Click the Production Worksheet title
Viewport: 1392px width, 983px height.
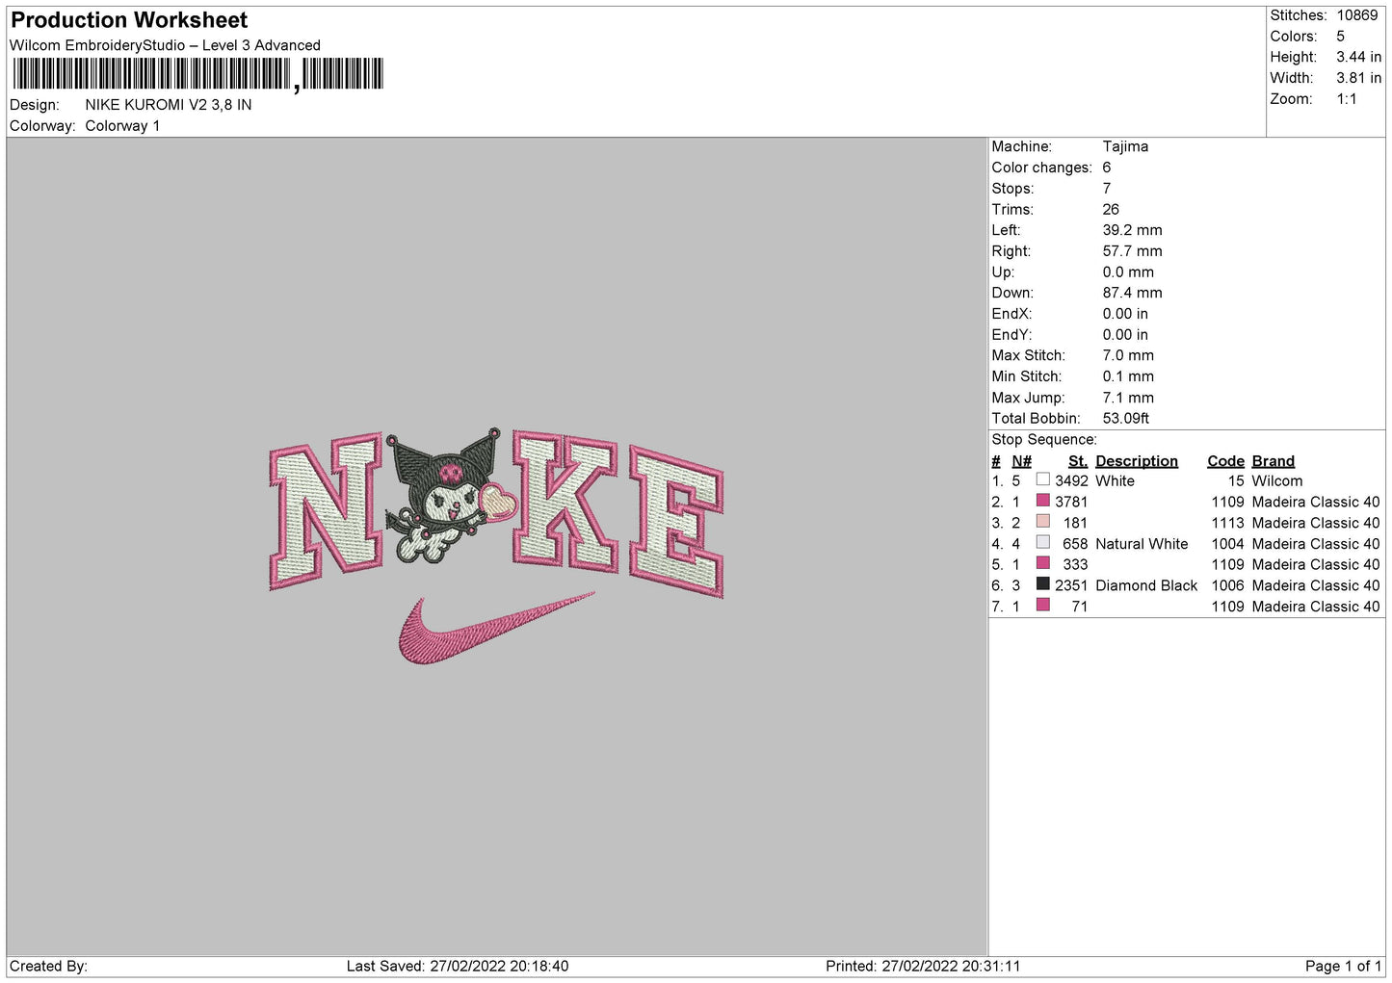(x=129, y=20)
